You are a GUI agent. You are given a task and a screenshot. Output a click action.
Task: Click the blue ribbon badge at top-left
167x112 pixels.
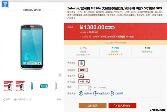pyautogui.click(x=5, y=4)
